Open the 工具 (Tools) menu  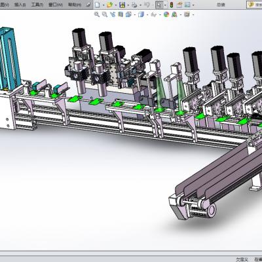click(37, 5)
